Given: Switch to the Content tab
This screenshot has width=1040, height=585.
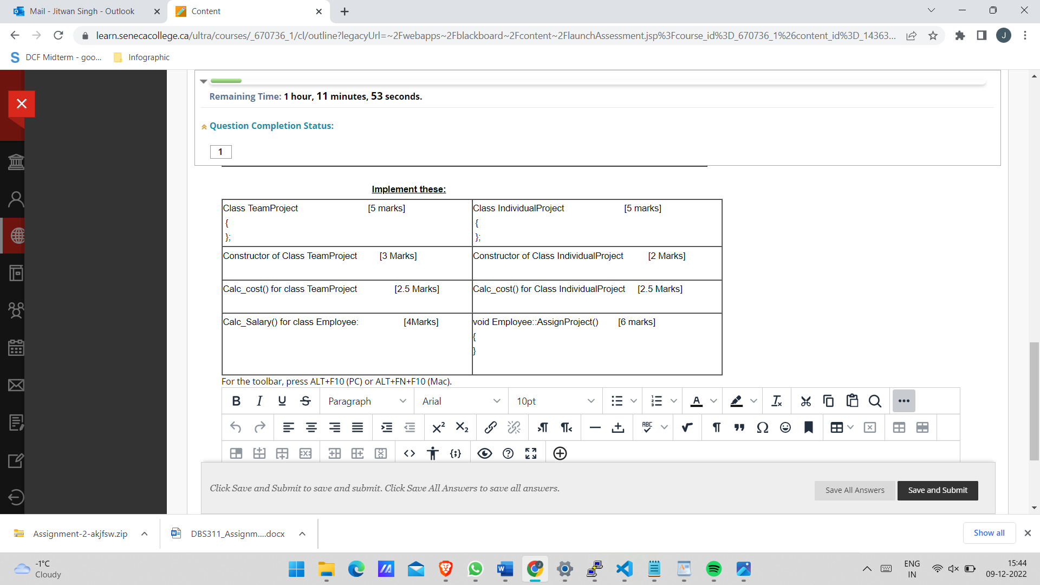Looking at the screenshot, I should click(246, 11).
